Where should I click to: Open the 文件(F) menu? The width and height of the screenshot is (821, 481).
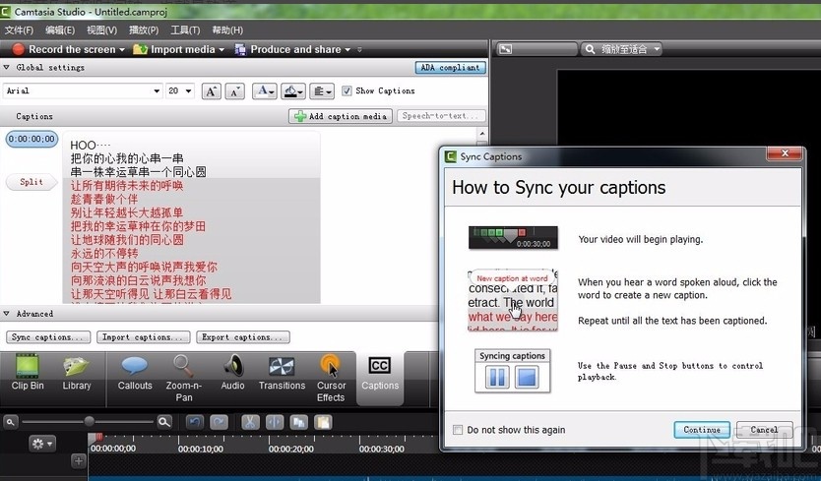(19, 30)
